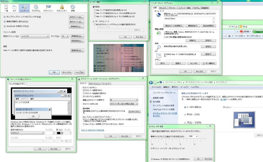
Task: Open the 詳細 gear icon in Options
Action: (73, 8)
